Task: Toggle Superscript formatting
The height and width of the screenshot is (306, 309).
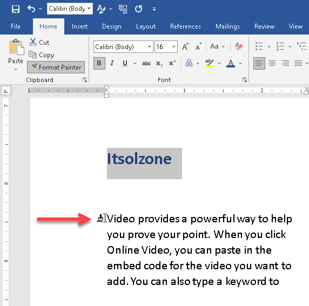Action: click(x=172, y=63)
